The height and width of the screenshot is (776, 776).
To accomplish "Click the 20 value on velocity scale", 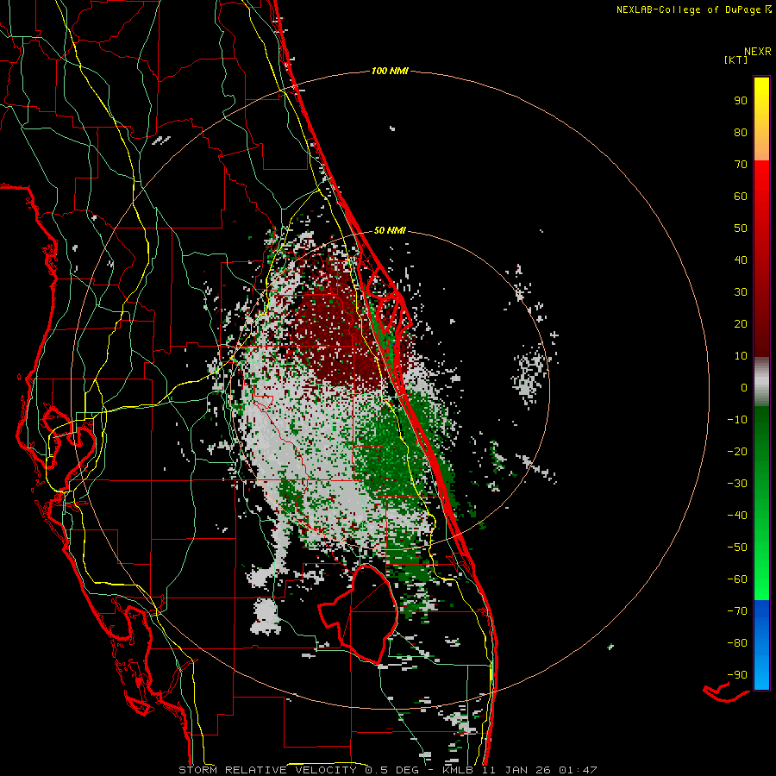I will coord(741,324).
